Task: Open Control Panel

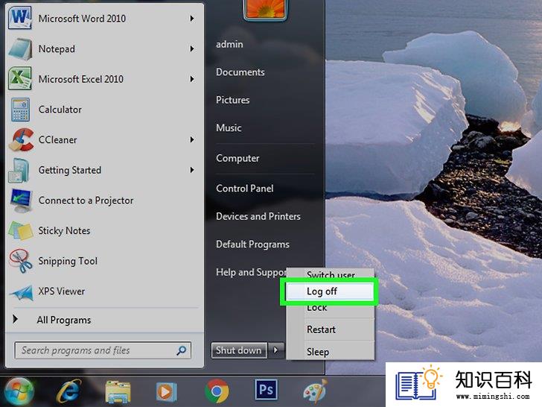Action: 245,189
